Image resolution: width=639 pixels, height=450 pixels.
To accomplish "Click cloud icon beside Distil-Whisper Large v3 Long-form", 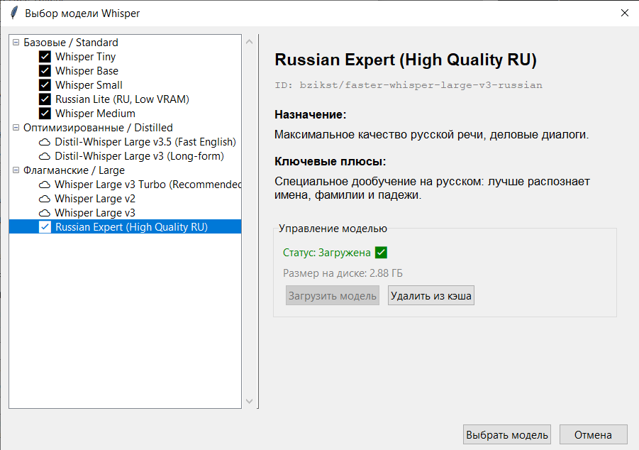I will click(45, 156).
